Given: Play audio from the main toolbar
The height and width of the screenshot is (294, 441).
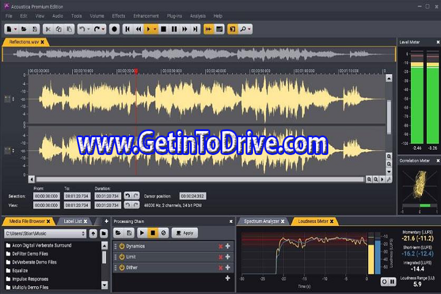Looking at the screenshot, I should pyautogui.click(x=148, y=29).
